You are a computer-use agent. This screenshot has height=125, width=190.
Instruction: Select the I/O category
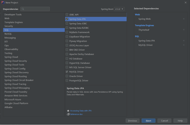tap(34, 41)
